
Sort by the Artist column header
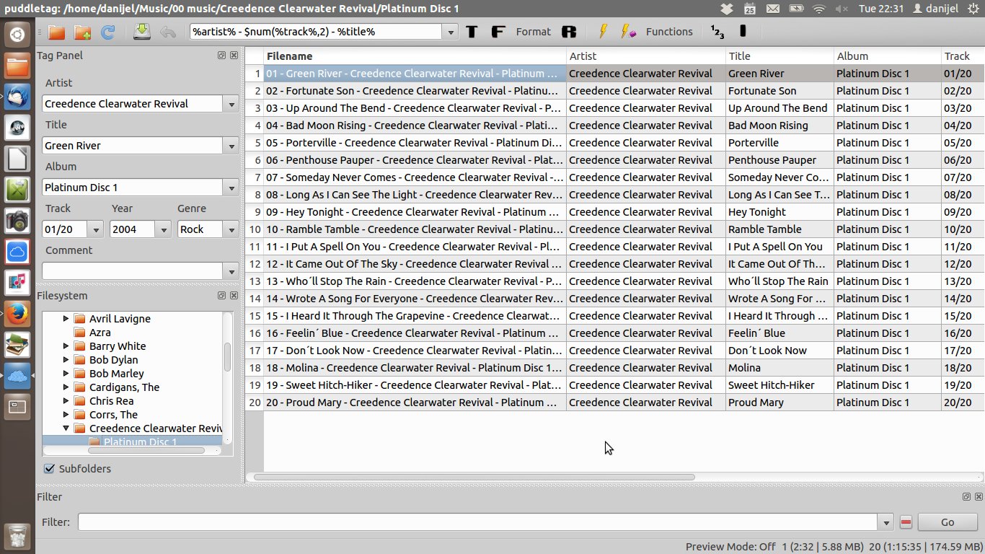pyautogui.click(x=646, y=56)
